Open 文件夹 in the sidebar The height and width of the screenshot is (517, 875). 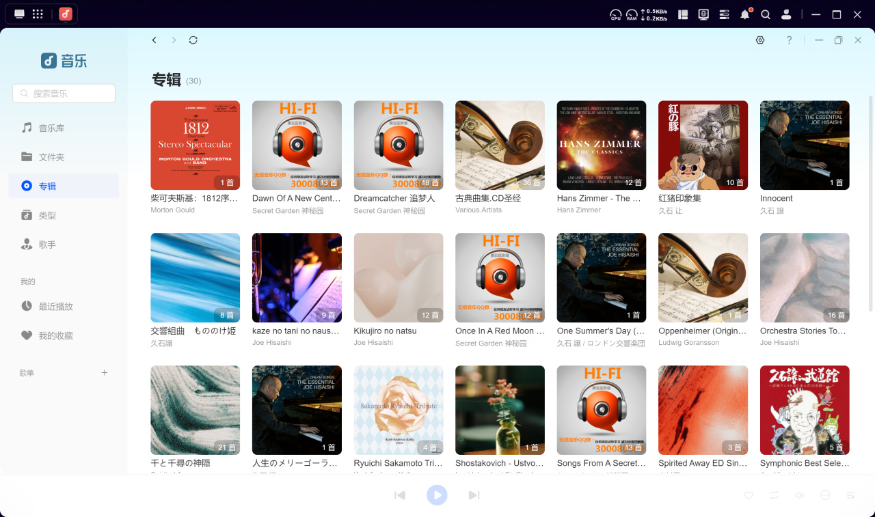(x=64, y=157)
